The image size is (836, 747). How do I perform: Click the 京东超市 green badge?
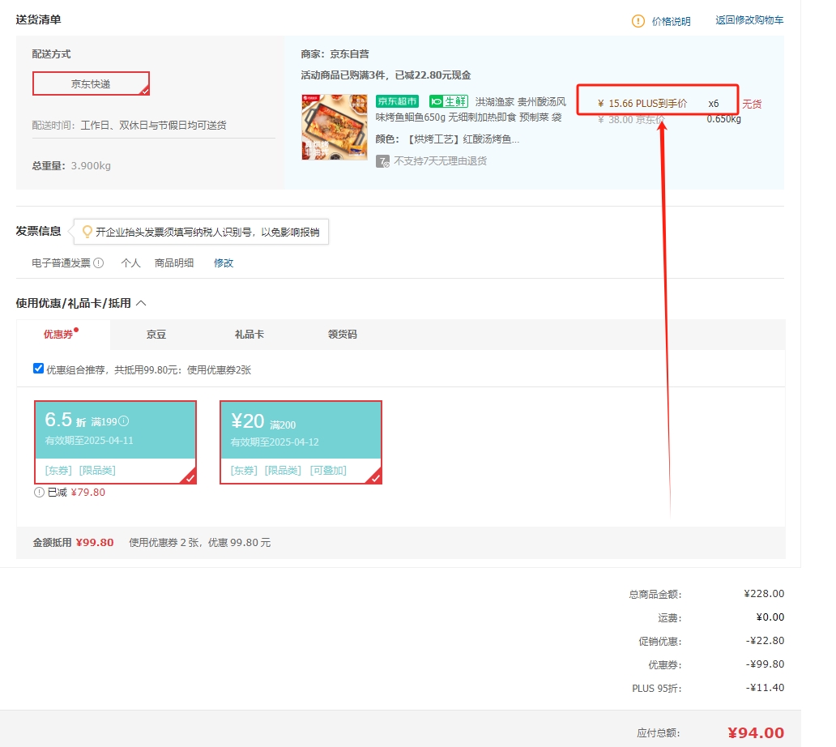397,101
